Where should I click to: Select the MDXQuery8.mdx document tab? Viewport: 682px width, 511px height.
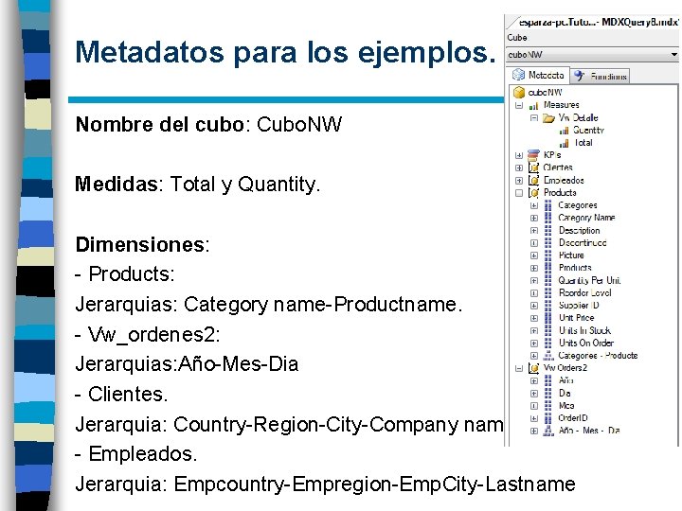tap(598, 22)
